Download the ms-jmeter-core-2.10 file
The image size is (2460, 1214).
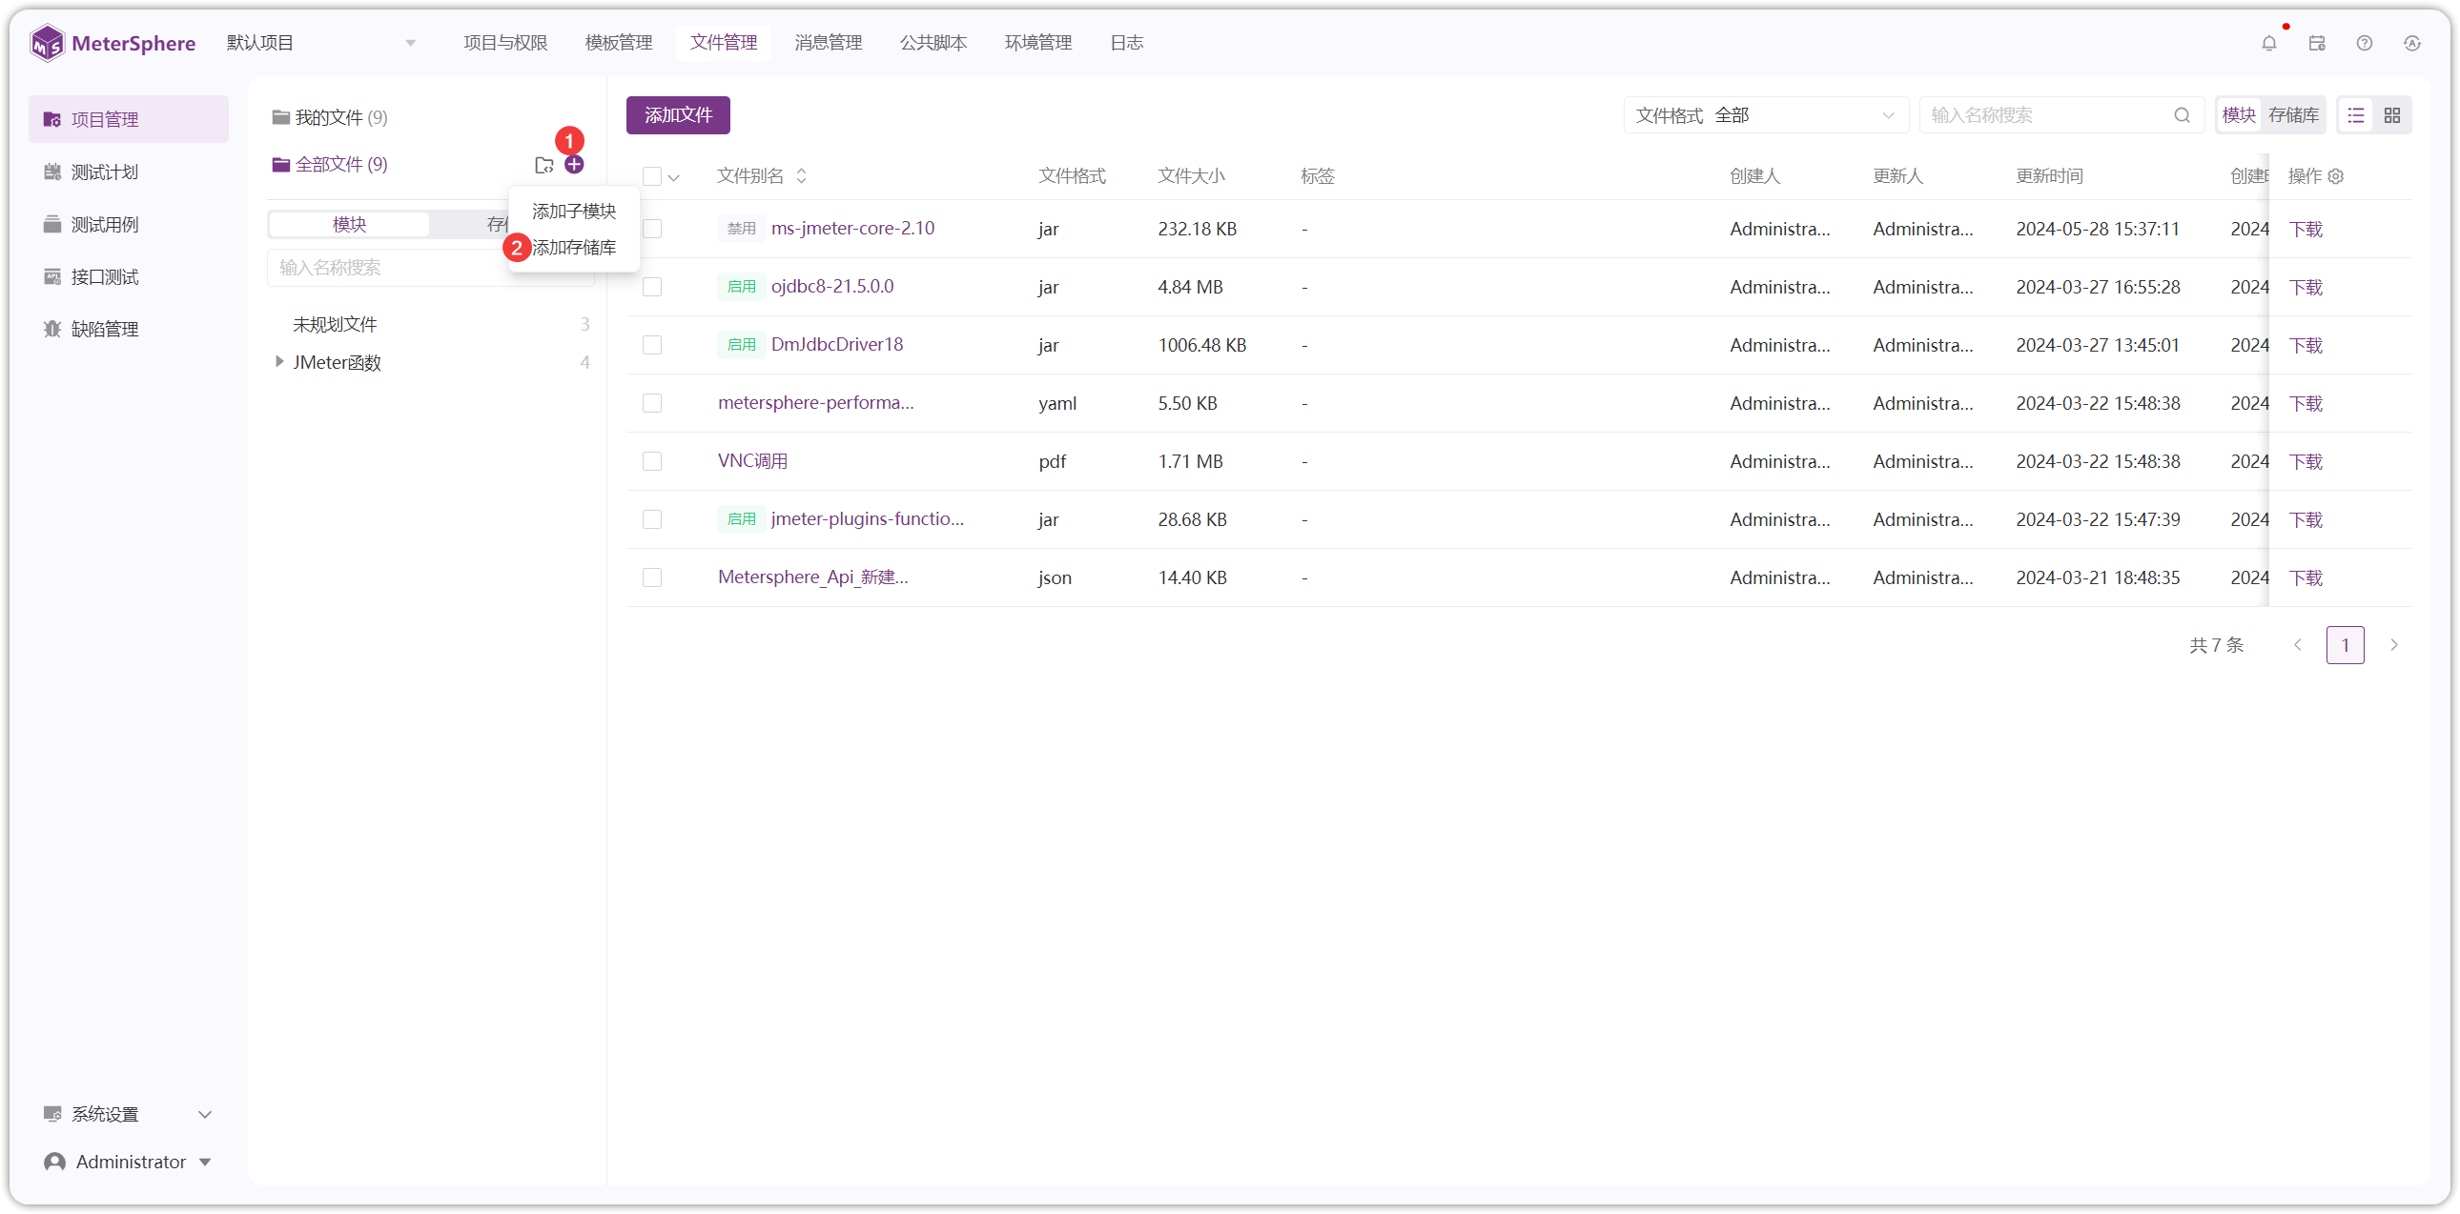pyautogui.click(x=2306, y=229)
